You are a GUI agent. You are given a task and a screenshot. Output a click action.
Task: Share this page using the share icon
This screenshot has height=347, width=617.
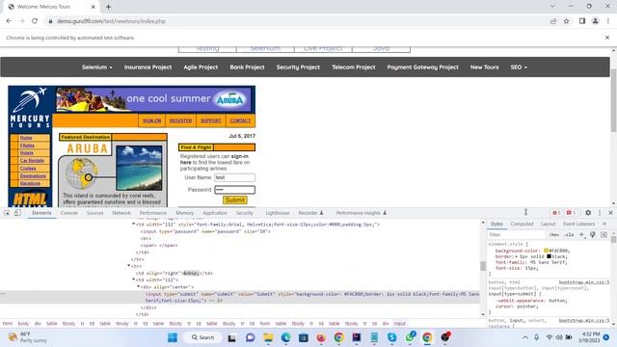point(553,21)
